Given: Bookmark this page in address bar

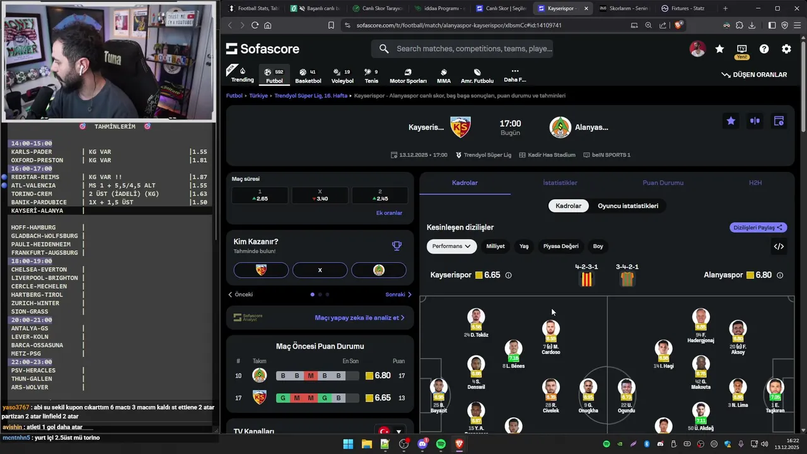Looking at the screenshot, I should [x=331, y=25].
